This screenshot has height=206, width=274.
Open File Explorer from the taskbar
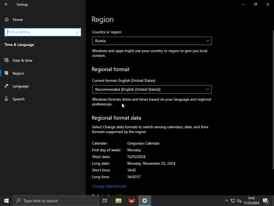tap(118, 201)
